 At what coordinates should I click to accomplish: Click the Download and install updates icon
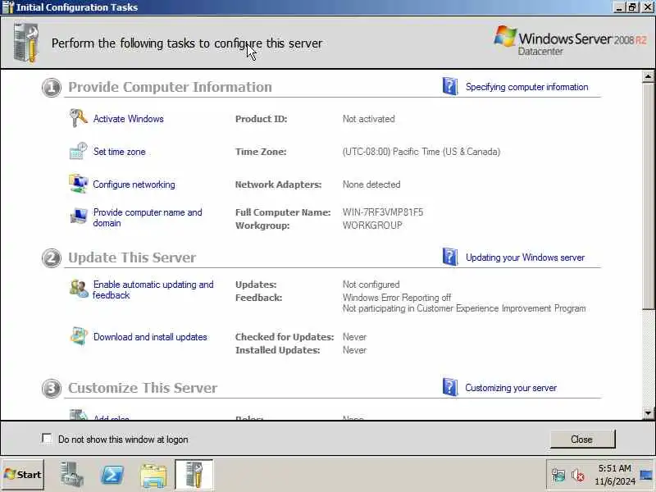[78, 336]
